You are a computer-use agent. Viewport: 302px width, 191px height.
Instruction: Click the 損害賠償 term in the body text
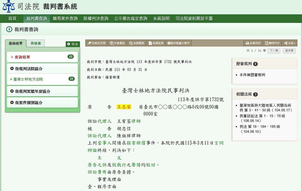[x=136, y=143]
